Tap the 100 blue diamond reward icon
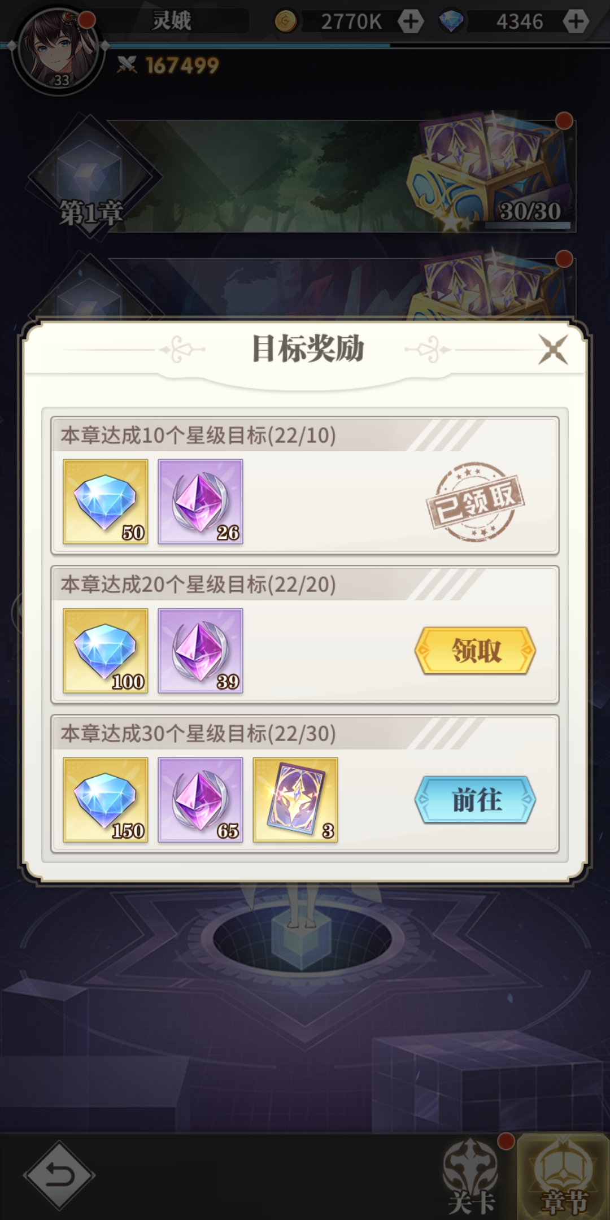 click(106, 651)
